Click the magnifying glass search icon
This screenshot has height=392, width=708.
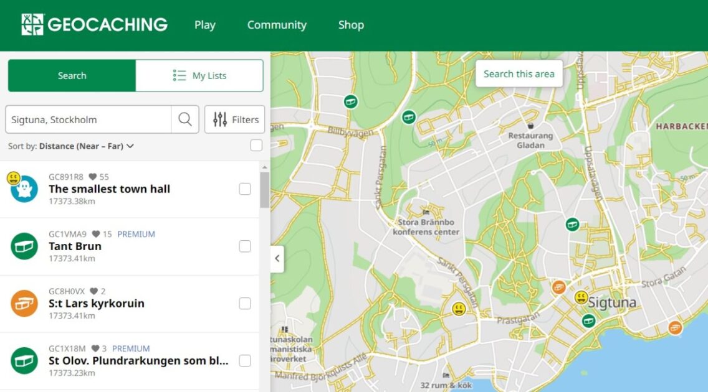click(185, 119)
